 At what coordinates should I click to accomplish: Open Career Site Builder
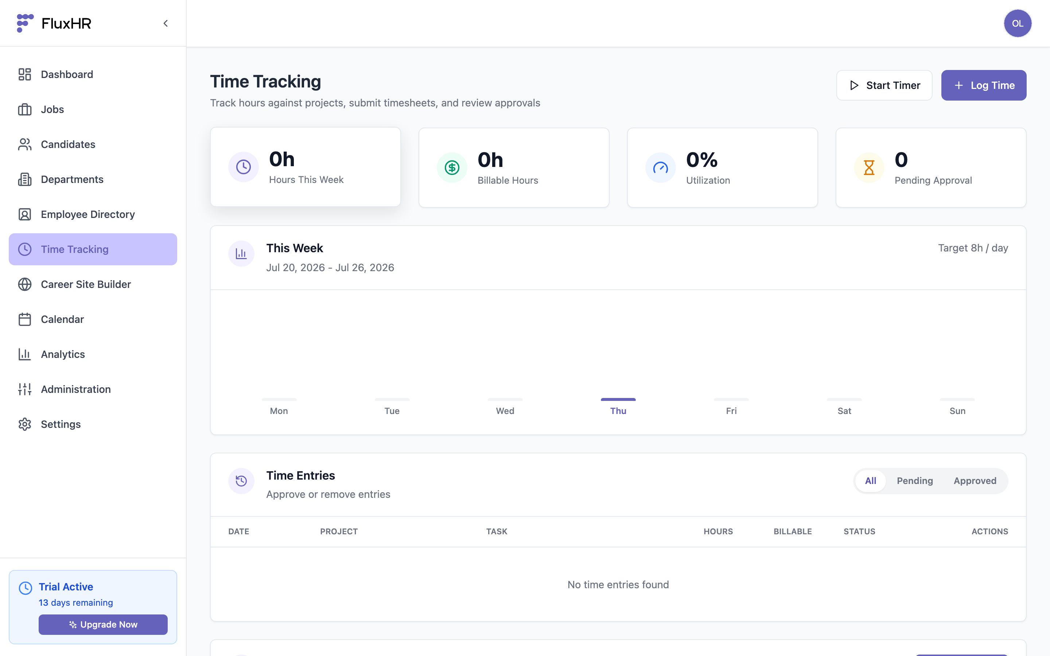pyautogui.click(x=93, y=284)
